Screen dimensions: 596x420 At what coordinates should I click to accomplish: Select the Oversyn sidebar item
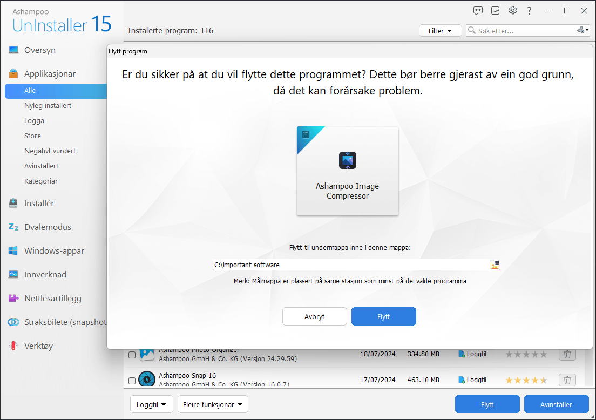(x=40, y=50)
